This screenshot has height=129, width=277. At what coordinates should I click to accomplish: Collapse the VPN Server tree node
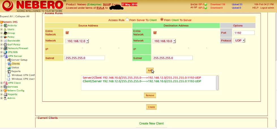pos(2,56)
